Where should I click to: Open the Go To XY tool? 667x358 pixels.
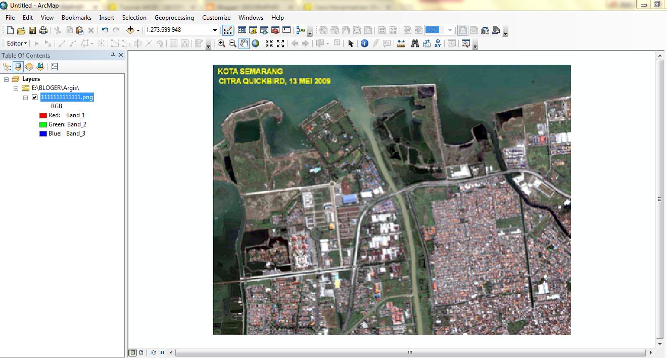coord(438,43)
